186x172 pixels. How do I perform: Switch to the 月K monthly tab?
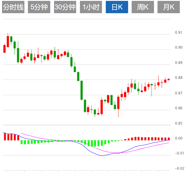(169, 7)
